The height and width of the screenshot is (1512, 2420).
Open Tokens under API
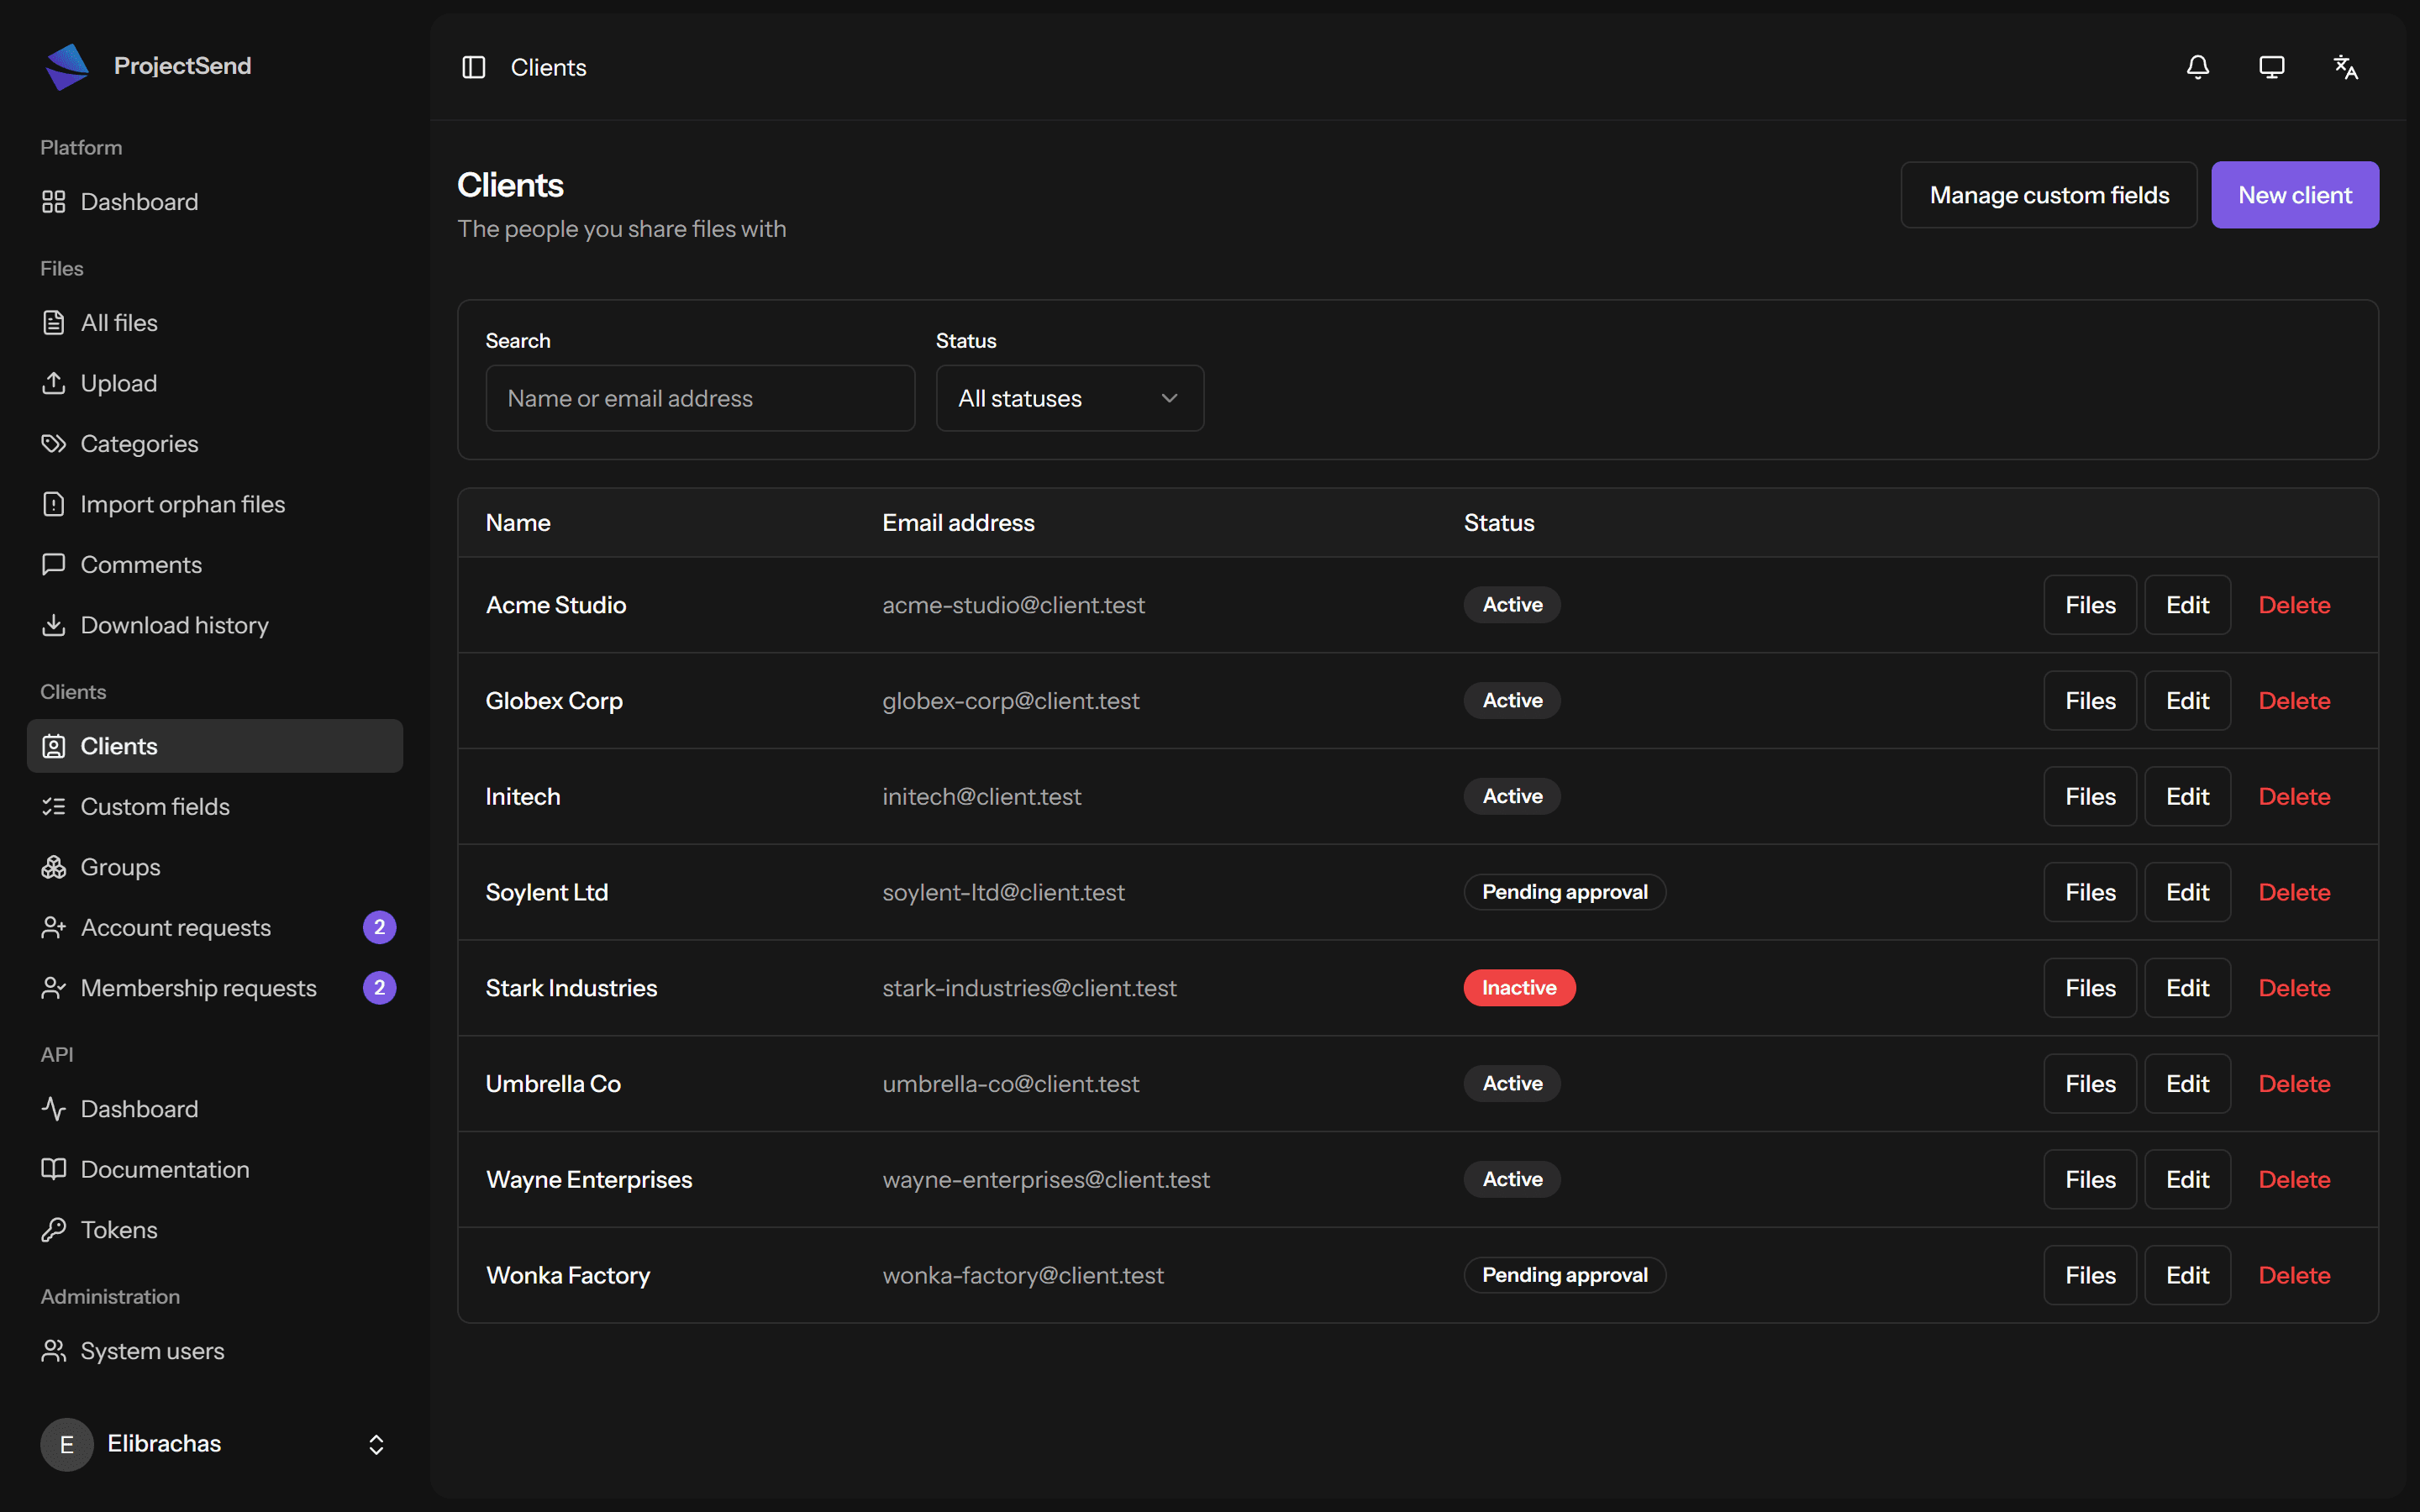(x=215, y=1230)
